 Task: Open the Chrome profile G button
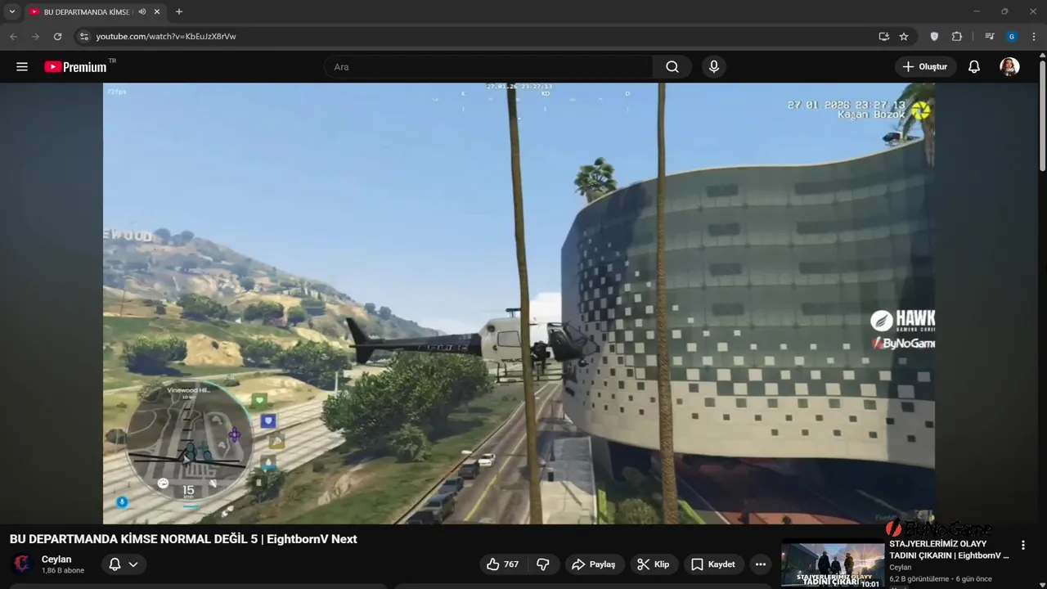(1012, 36)
